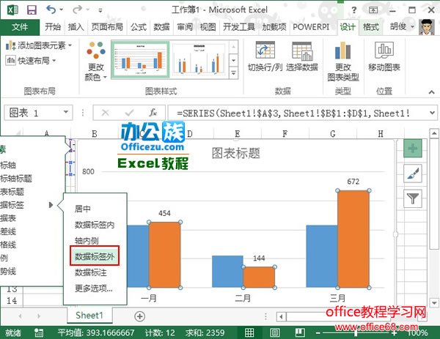440x339 pixels.
Task: Click the Change Colors palette icon
Action: point(96,50)
